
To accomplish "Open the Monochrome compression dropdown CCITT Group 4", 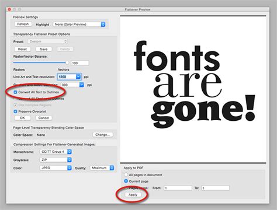I will [x=56, y=152].
